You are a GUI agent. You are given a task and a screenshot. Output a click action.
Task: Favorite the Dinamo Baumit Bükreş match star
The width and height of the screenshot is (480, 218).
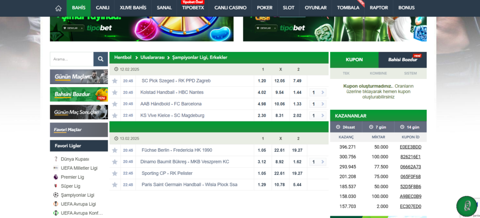pyautogui.click(x=115, y=161)
